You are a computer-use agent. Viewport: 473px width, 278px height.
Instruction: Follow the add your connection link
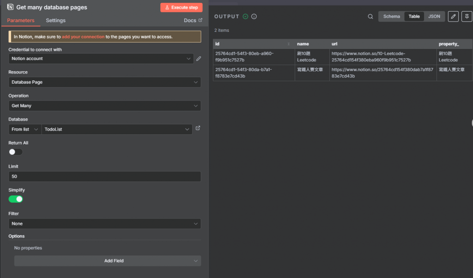pos(83,37)
